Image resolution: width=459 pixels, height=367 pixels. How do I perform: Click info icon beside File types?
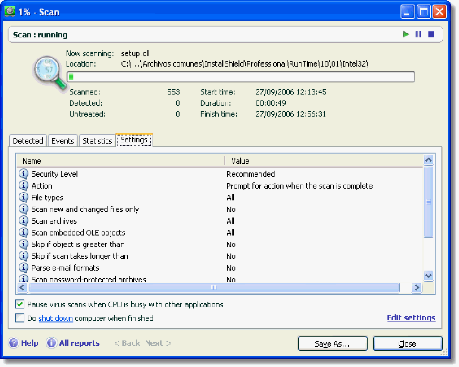tap(24, 197)
